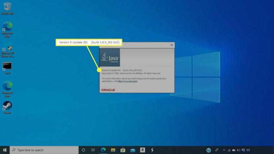The image size is (274, 154).
Task: Open the Recycle Bin desktop icon
Action: point(7,8)
